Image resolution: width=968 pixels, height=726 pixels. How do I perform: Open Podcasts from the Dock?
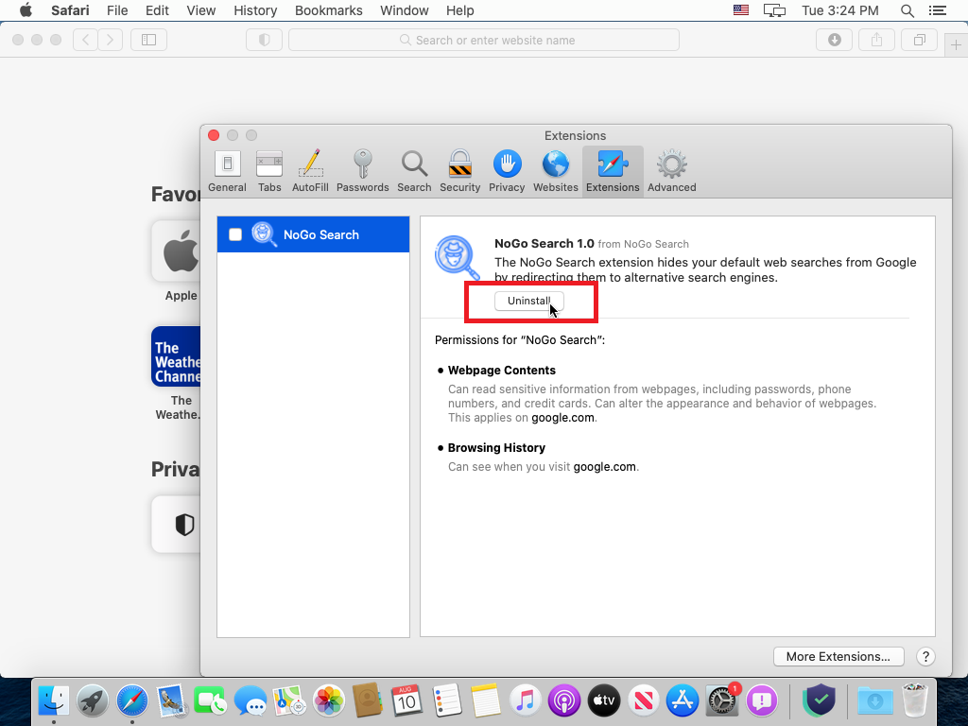click(563, 700)
